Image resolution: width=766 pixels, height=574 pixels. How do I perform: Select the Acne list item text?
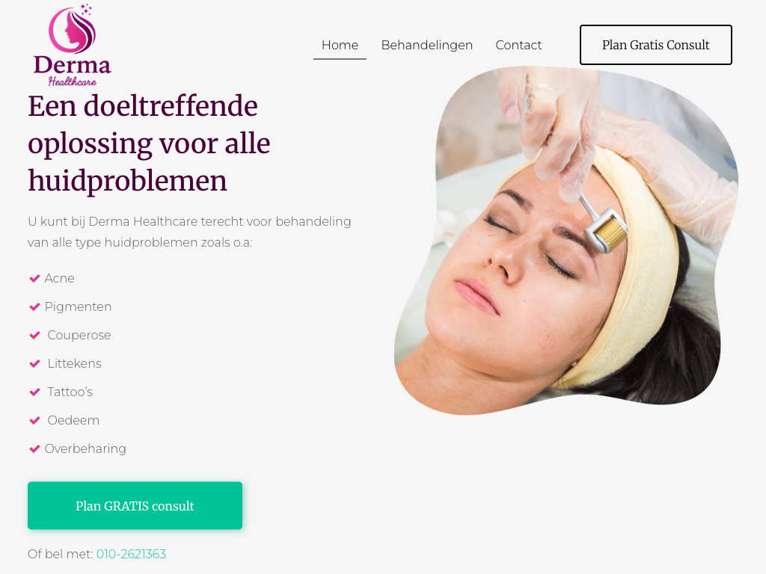(x=60, y=278)
